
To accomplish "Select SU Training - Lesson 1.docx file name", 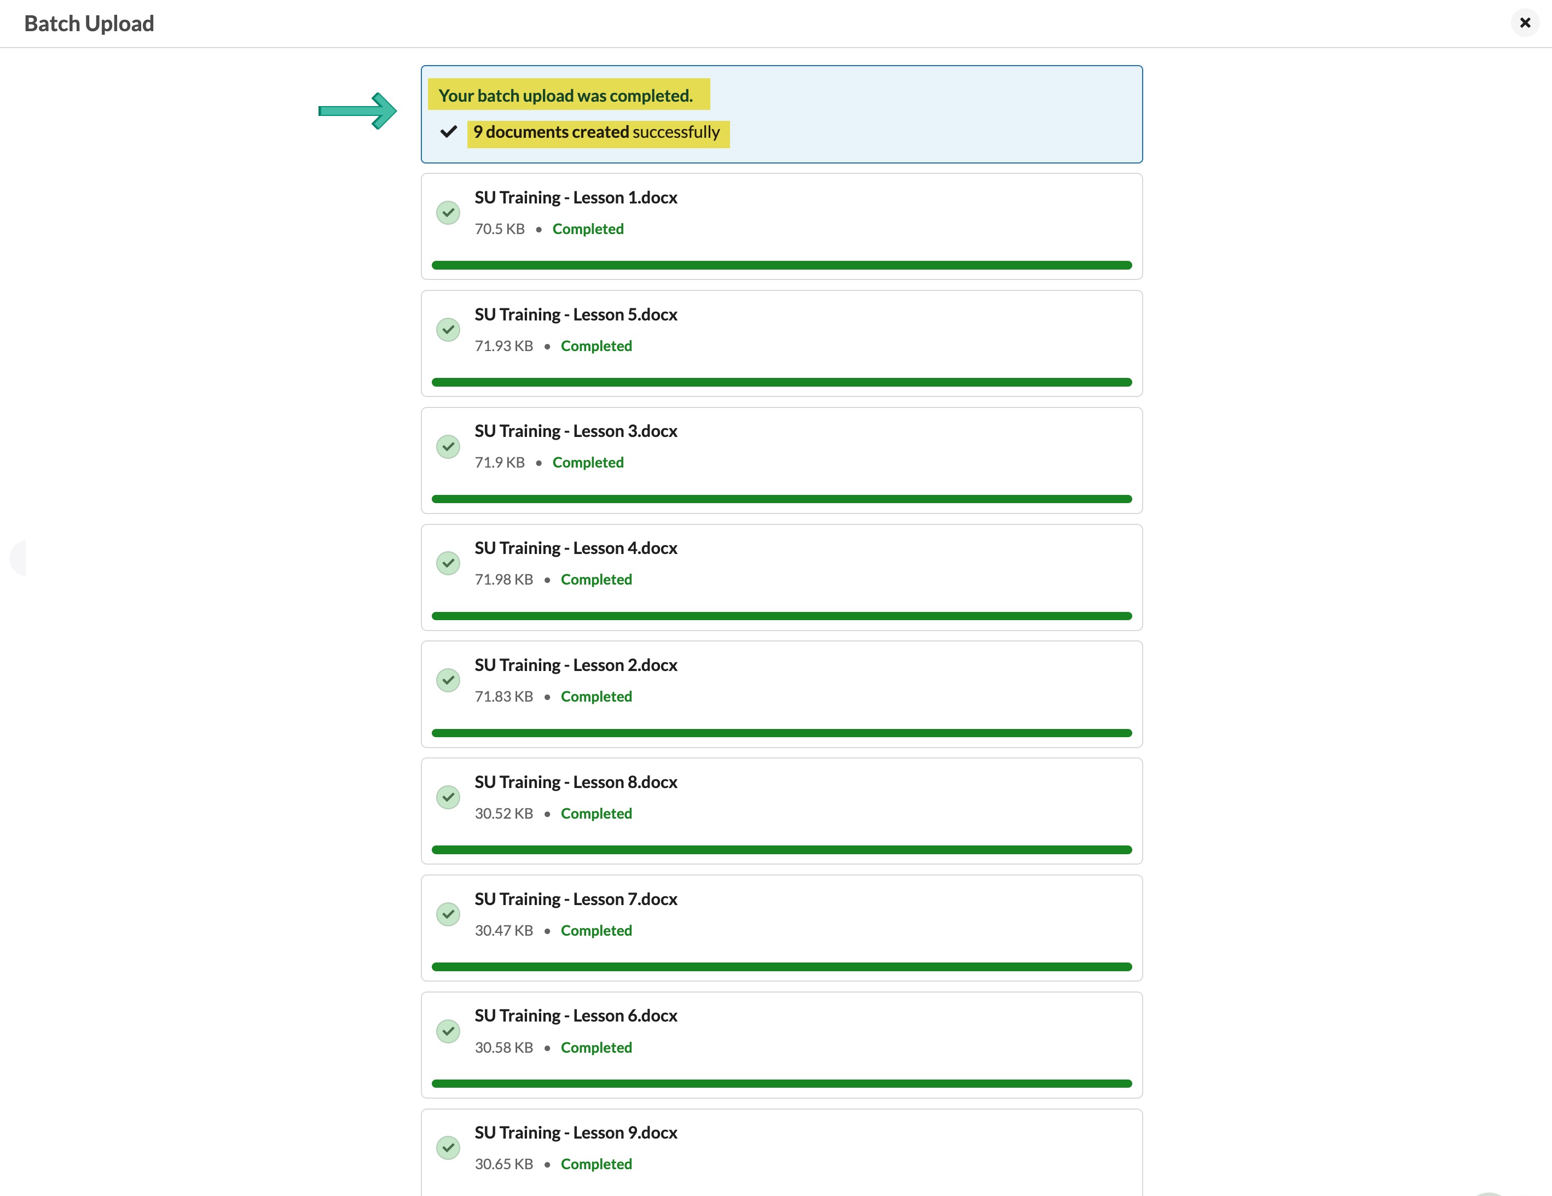I will point(576,197).
